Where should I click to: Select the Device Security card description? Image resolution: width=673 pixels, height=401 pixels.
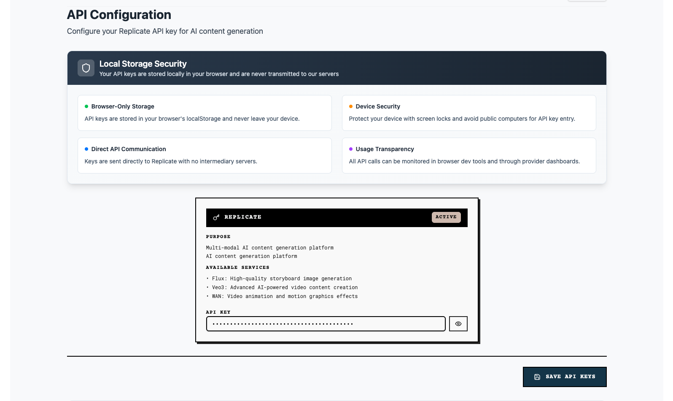(462, 119)
